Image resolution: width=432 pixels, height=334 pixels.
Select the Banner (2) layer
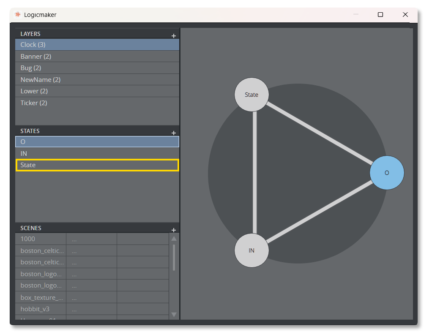click(x=97, y=57)
